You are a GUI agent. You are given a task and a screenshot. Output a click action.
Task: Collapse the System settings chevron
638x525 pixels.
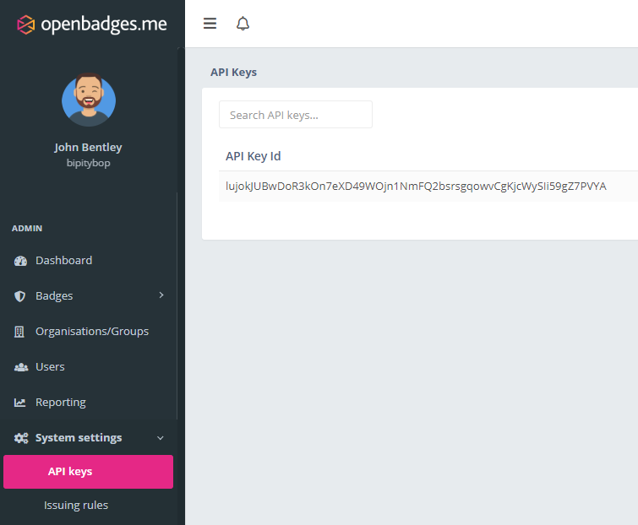coord(161,438)
